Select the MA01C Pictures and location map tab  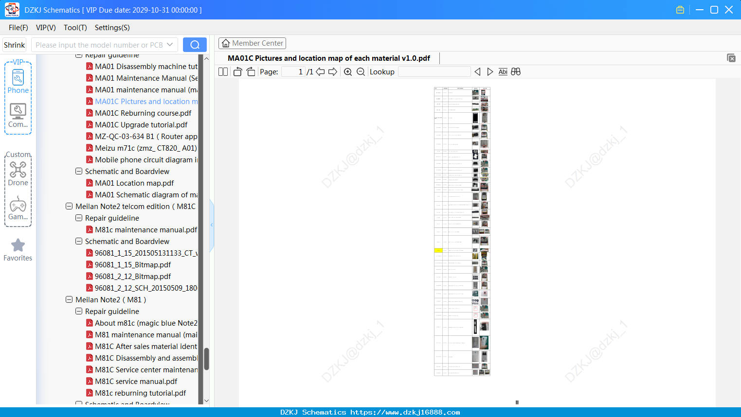pyautogui.click(x=329, y=58)
